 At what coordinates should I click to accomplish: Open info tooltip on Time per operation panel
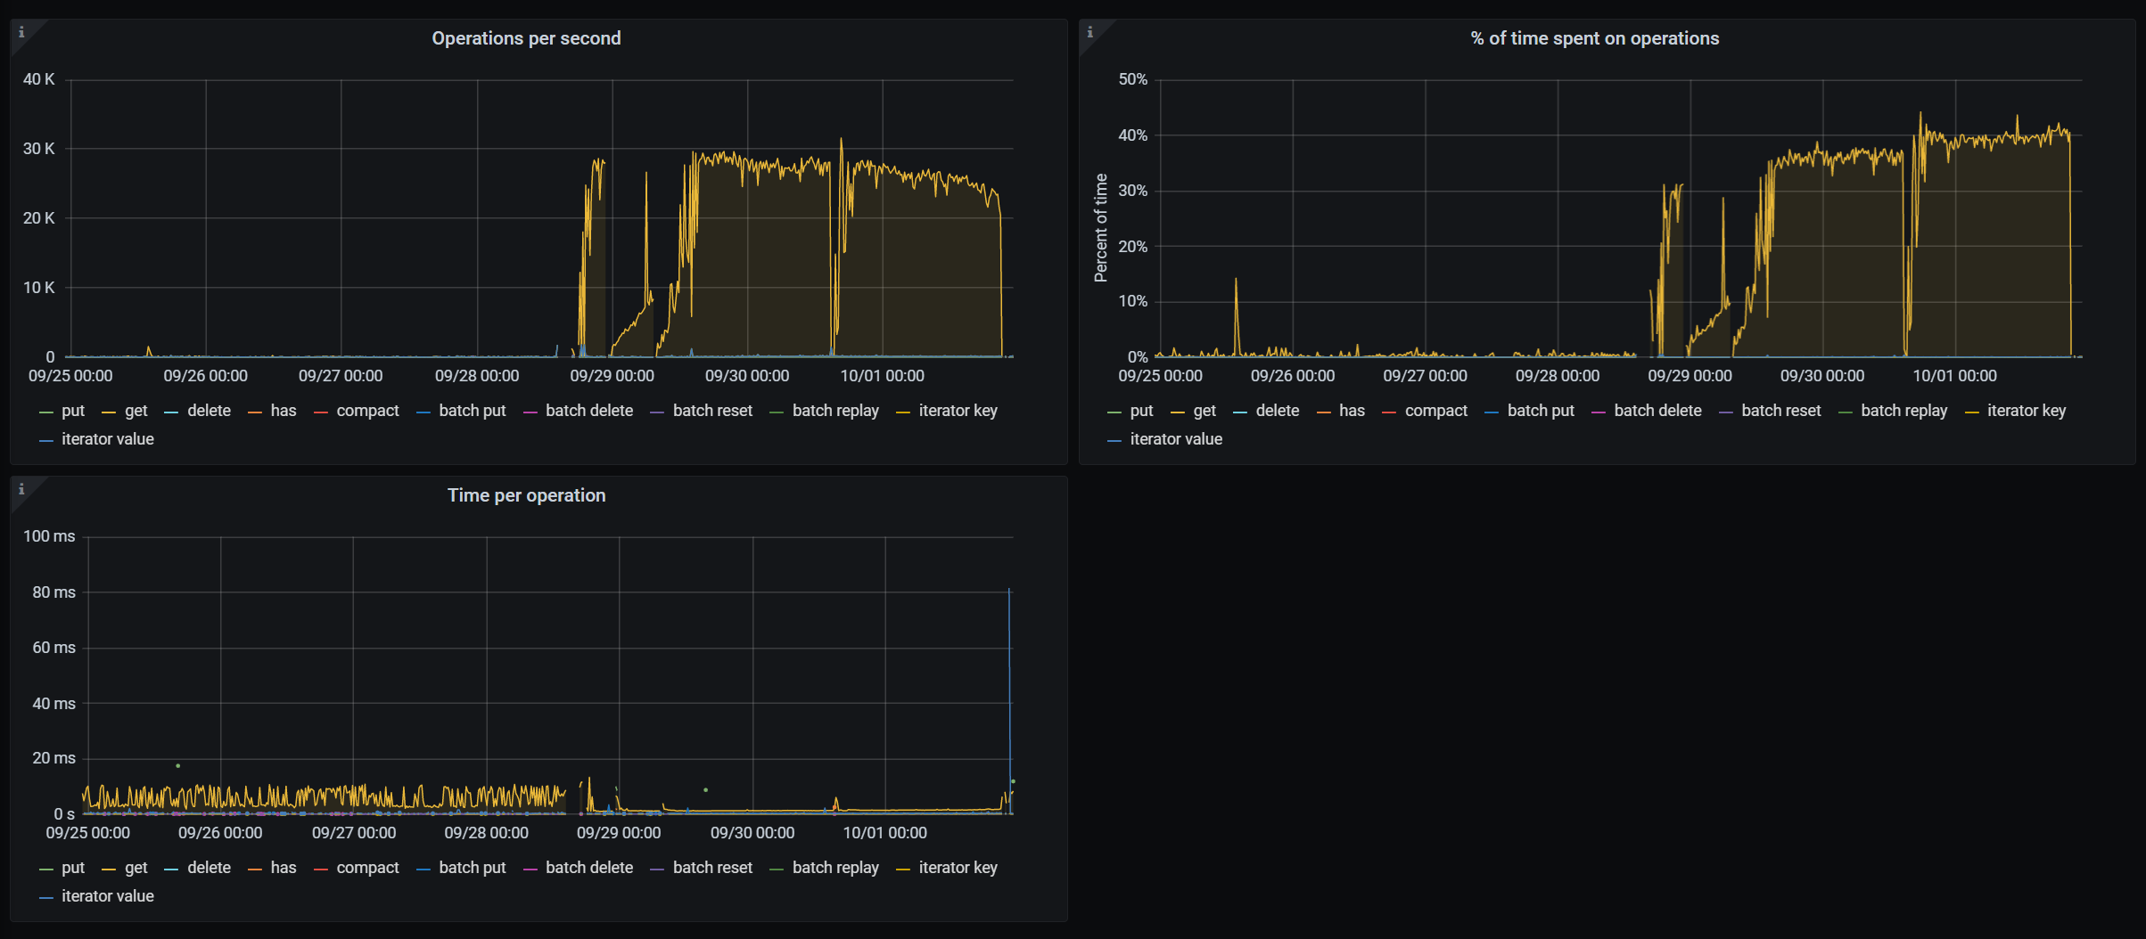click(x=20, y=489)
